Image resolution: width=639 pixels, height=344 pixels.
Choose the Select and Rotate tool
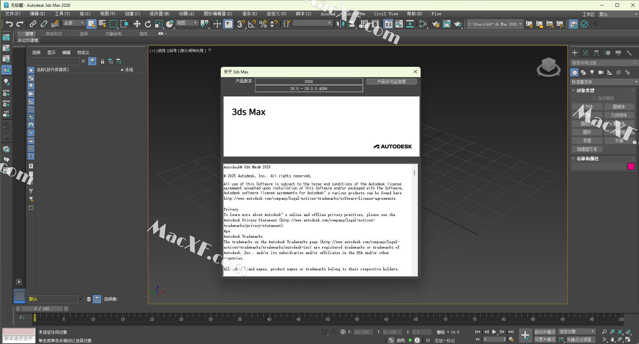coord(148,24)
